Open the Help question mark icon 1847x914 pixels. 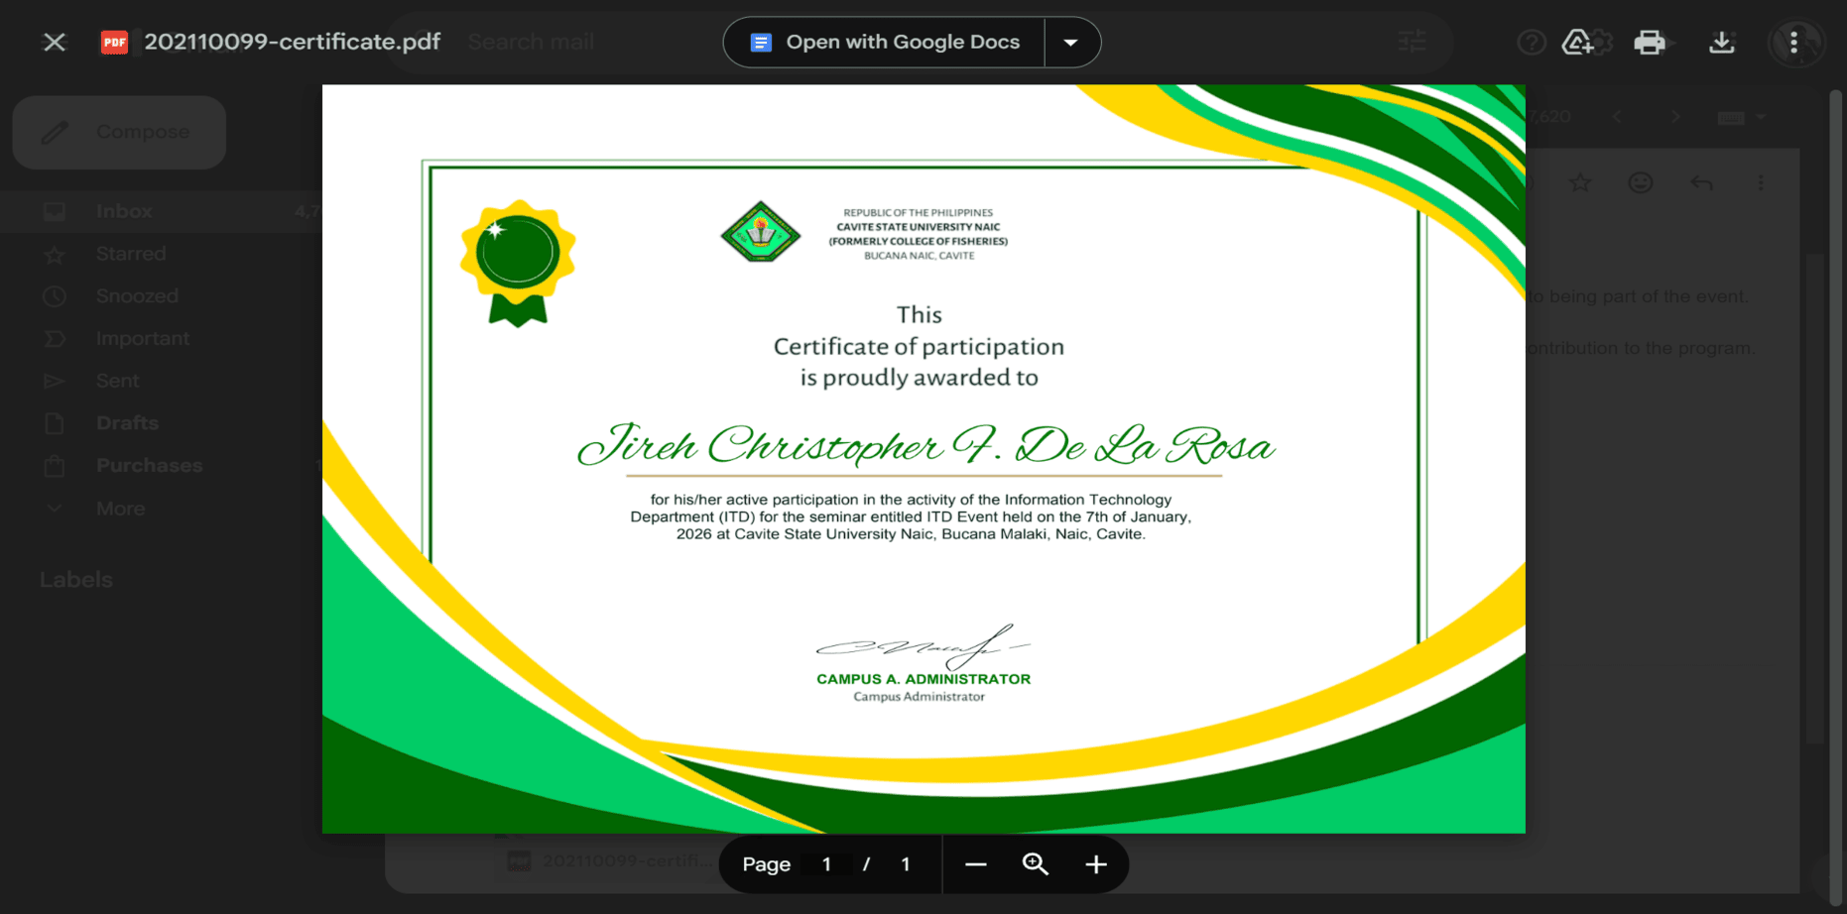(1531, 42)
